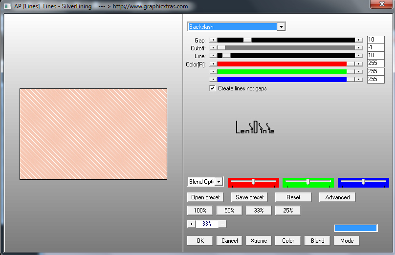
Task: Click left arrow of Line slider
Action: (x=213, y=56)
